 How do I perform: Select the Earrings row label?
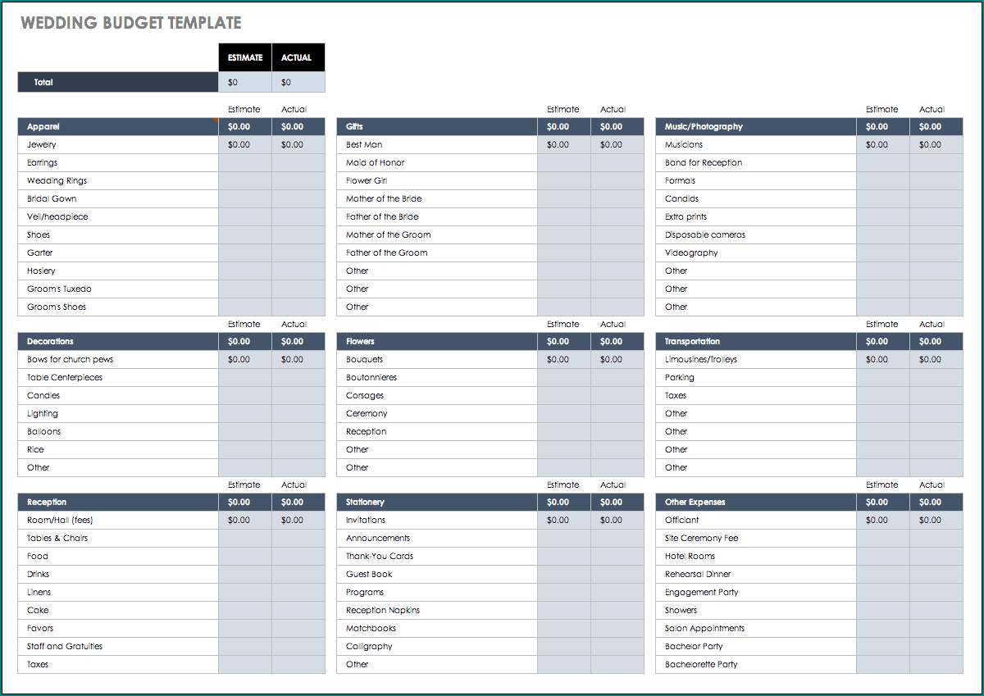click(43, 163)
